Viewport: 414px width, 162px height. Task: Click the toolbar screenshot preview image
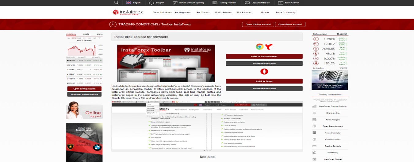pyautogui.click(x=207, y=126)
